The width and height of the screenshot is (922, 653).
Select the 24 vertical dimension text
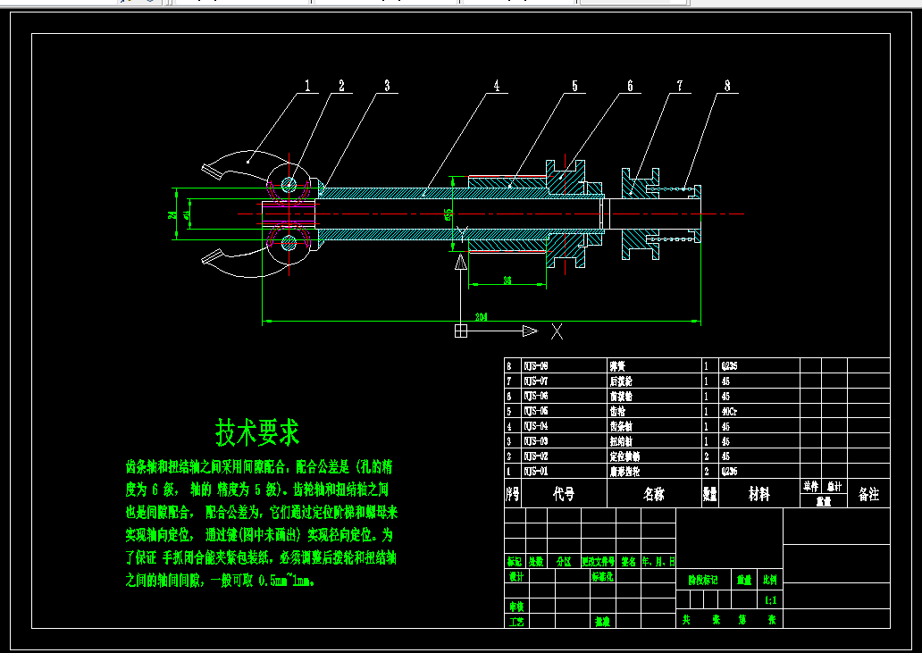click(x=172, y=214)
